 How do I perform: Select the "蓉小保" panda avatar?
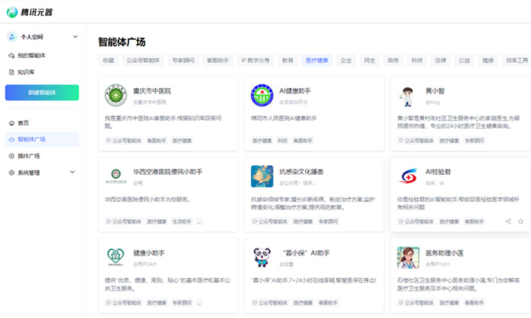pos(262,257)
